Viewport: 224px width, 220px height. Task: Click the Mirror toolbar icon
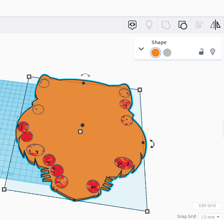215,25
